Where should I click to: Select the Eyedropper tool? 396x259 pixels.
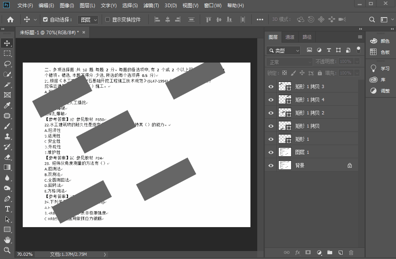click(7, 106)
